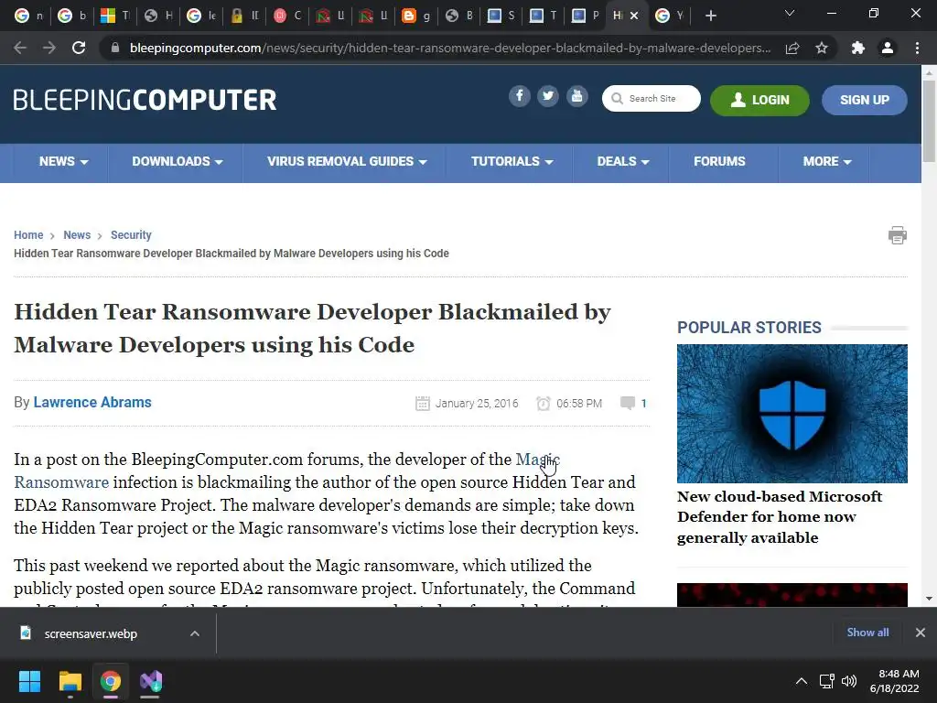Click Show all downloads
This screenshot has height=703, width=937.
867,633
